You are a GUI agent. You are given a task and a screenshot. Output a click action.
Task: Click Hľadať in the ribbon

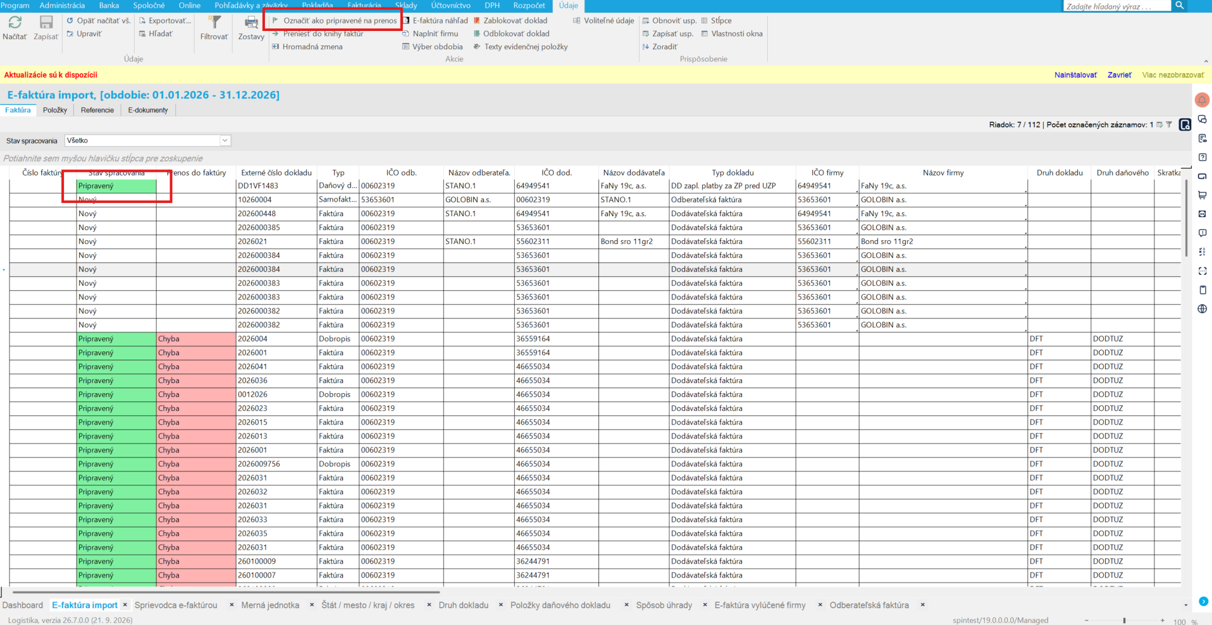(156, 33)
